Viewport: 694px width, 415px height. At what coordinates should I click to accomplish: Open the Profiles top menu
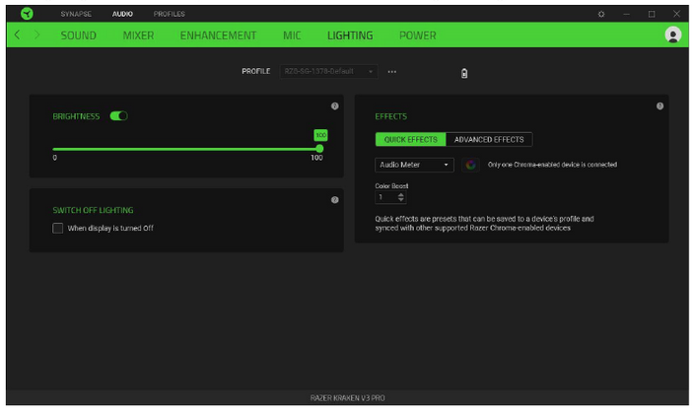(x=170, y=14)
